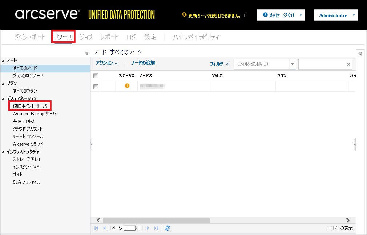
Task: Click the (フィルタ適用なし) filter field
Action: [262, 64]
